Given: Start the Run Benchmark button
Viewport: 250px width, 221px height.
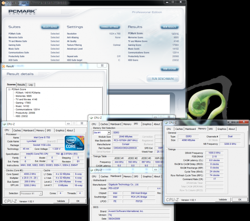Looking at the screenshot, I should (x=163, y=79).
